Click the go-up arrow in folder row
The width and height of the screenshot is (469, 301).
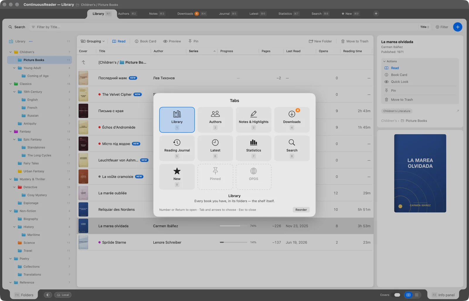(84, 62)
